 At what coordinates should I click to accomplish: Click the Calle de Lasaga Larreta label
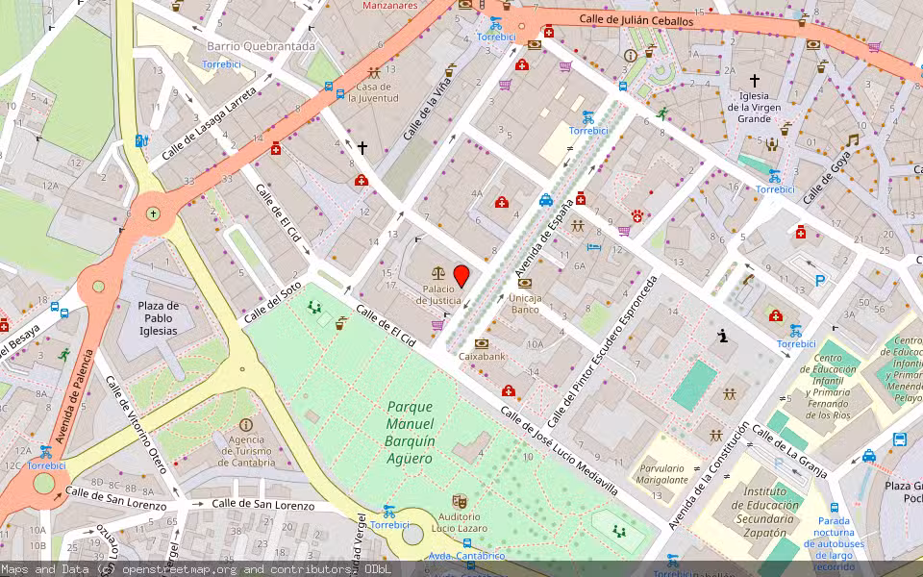tap(210, 123)
